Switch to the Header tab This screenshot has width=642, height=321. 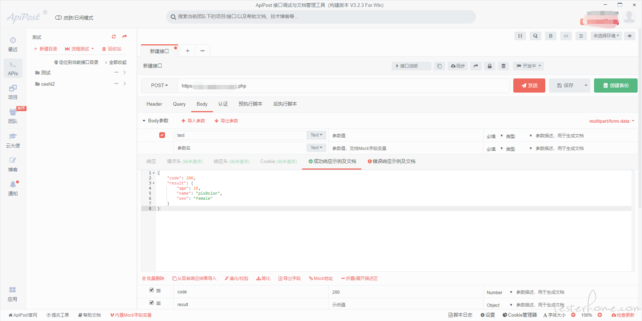coord(154,104)
